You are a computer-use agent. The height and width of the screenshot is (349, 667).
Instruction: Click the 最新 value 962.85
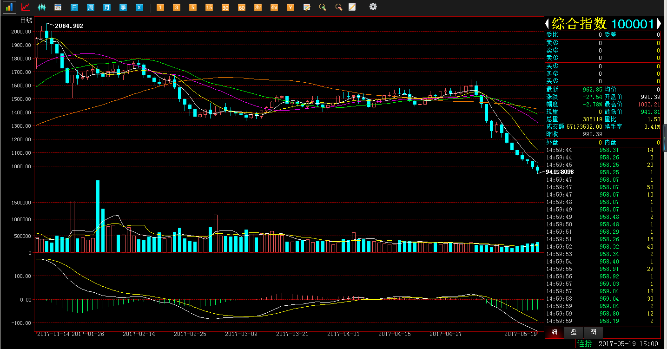click(x=593, y=89)
